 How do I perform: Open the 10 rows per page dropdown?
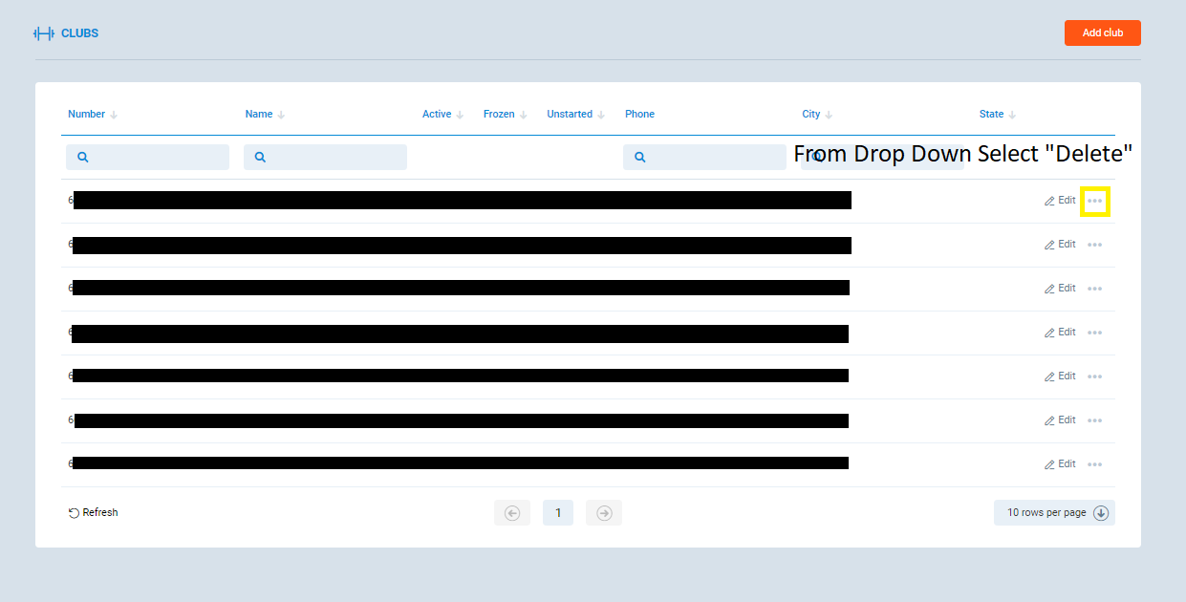pos(1054,512)
